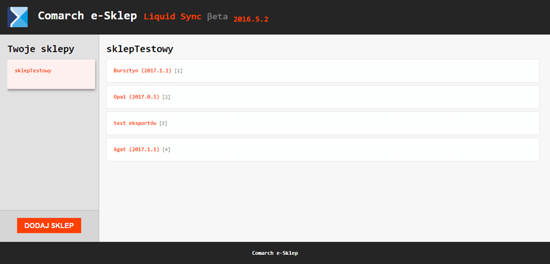Click the DODAJ SKLEP button
Image resolution: width=550 pixels, height=264 pixels.
click(x=49, y=226)
